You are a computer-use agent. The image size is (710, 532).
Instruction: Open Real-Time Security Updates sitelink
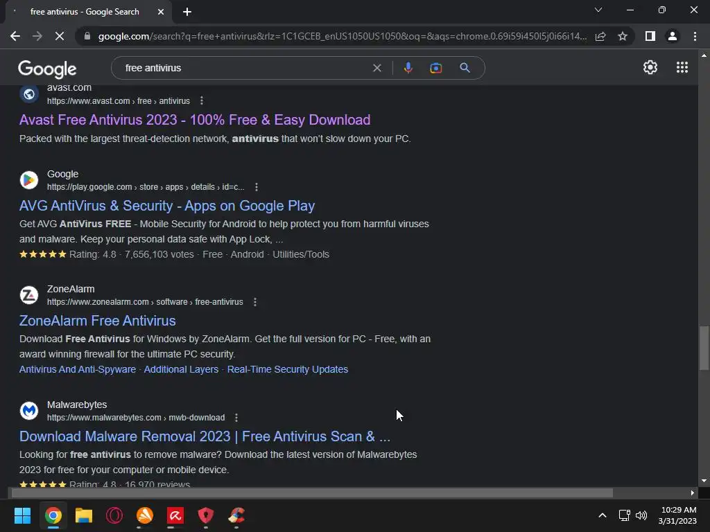click(x=288, y=369)
